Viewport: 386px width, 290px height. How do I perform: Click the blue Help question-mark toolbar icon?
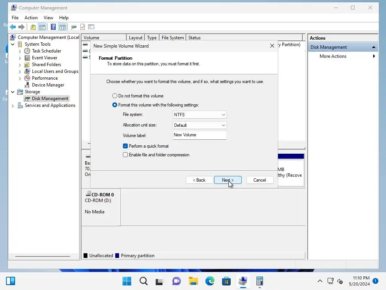(53, 27)
